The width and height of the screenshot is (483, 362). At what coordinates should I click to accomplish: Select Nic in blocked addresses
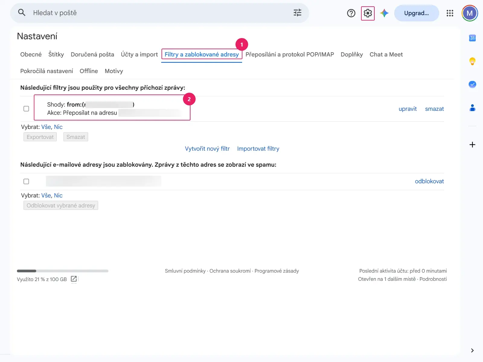pos(58,195)
